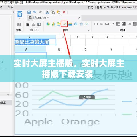Click the redo arrow icon

[40, 12]
